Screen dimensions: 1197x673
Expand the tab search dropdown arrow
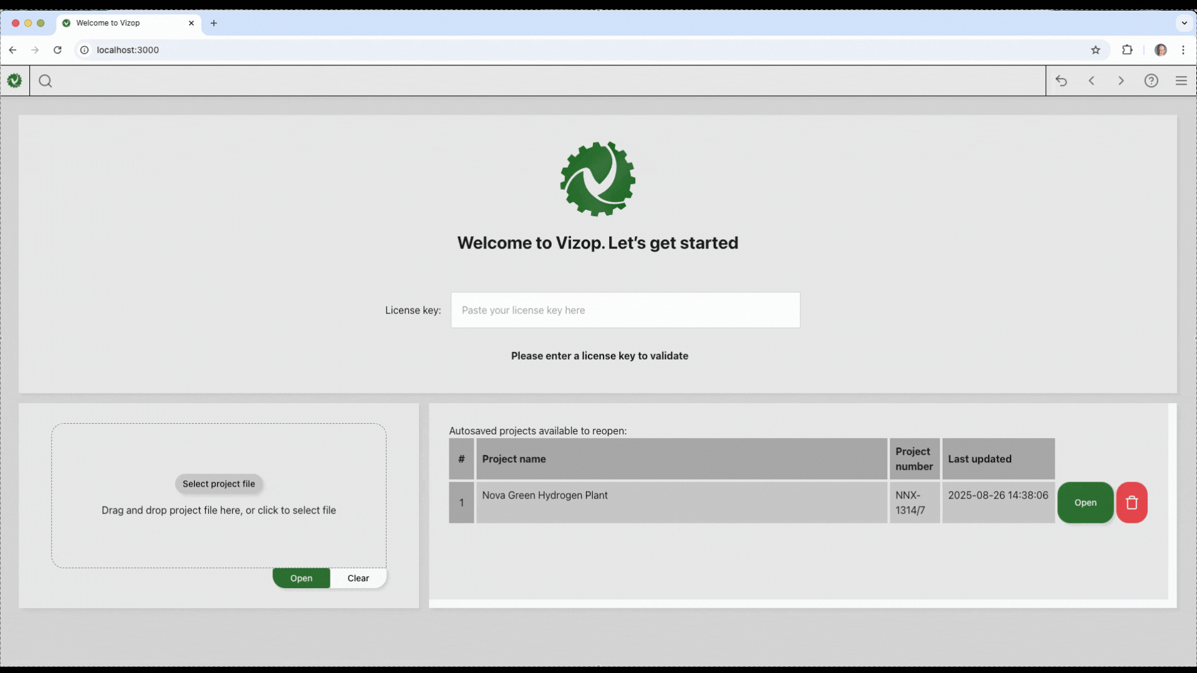[x=1184, y=23]
